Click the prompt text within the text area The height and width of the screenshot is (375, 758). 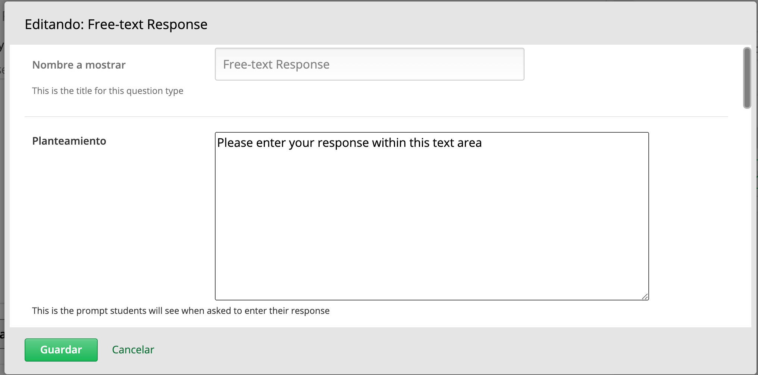click(x=350, y=142)
